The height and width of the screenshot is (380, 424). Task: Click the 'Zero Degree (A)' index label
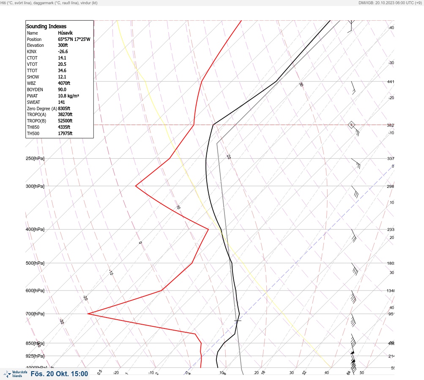[x=42, y=109]
